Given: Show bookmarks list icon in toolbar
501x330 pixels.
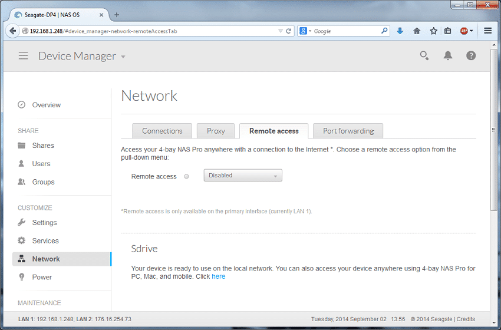Looking at the screenshot, I should (447, 31).
